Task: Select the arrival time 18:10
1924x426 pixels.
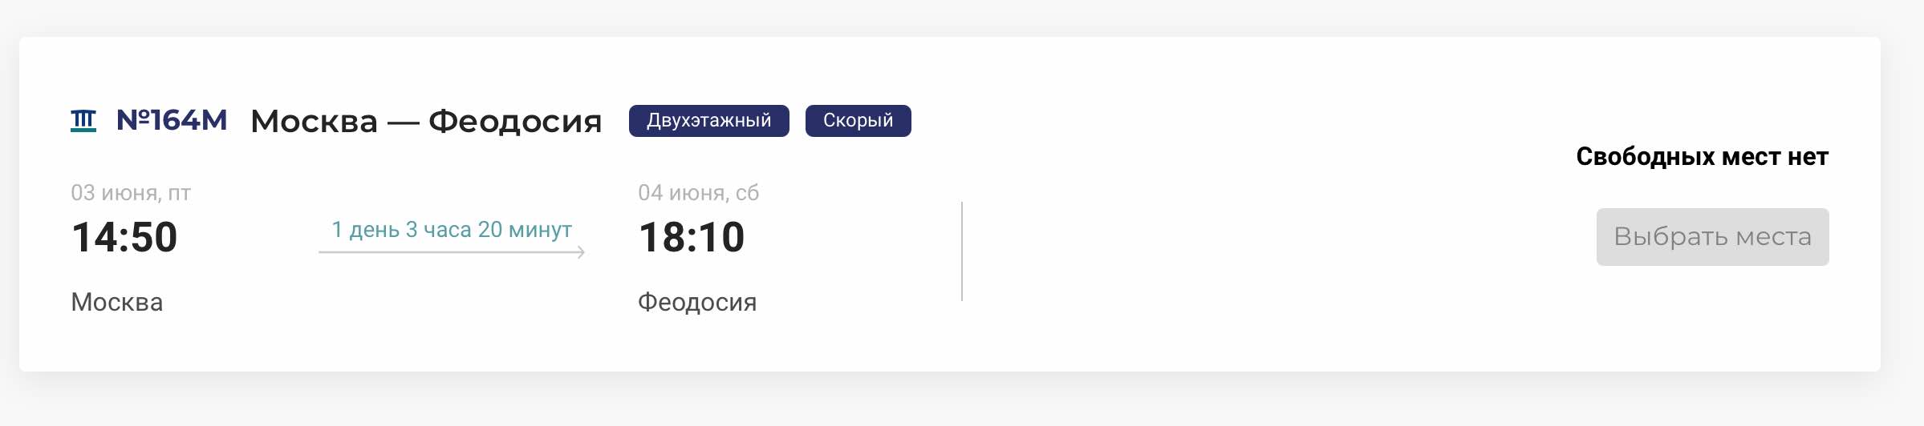Action: 692,238
